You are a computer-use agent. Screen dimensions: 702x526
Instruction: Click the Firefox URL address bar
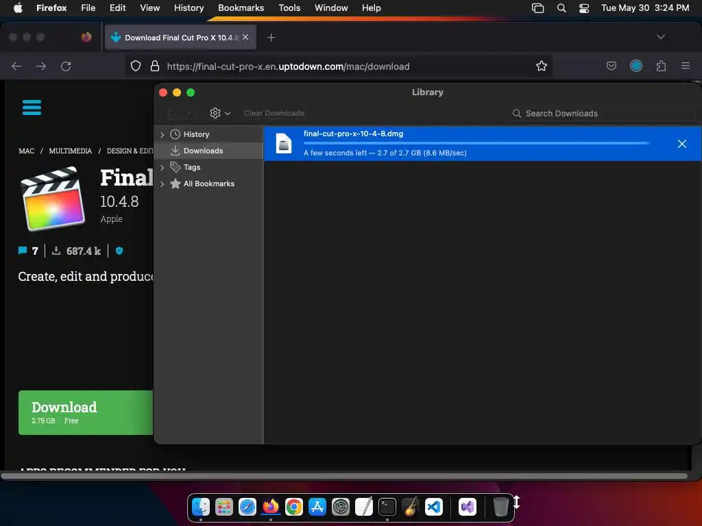[x=340, y=66]
